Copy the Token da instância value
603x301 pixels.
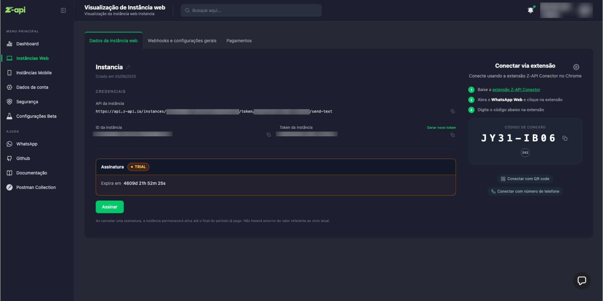click(452, 135)
